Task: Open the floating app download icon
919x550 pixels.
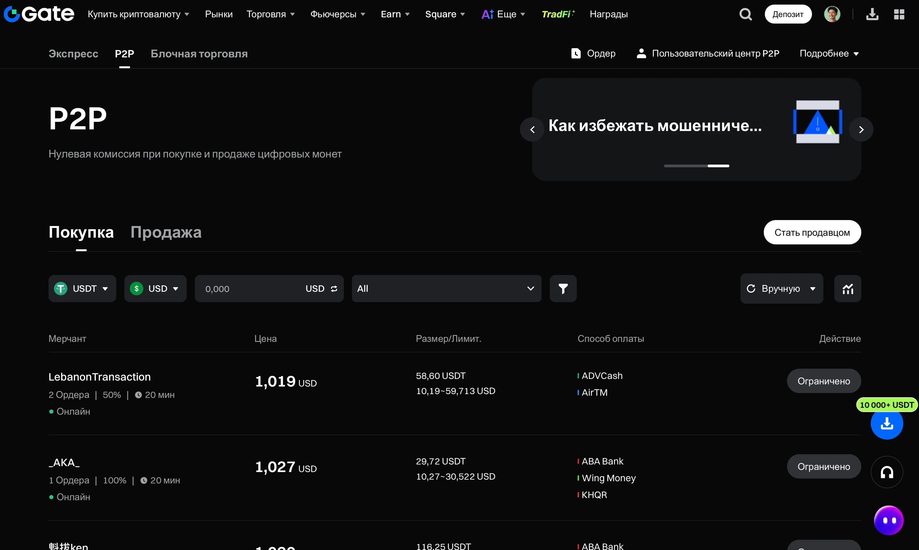Action: click(887, 424)
